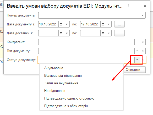Image resolution: width=153 pixels, height=115 pixels.
Task: Open calendar for Дата доставки з
Action: [x=61, y=33]
